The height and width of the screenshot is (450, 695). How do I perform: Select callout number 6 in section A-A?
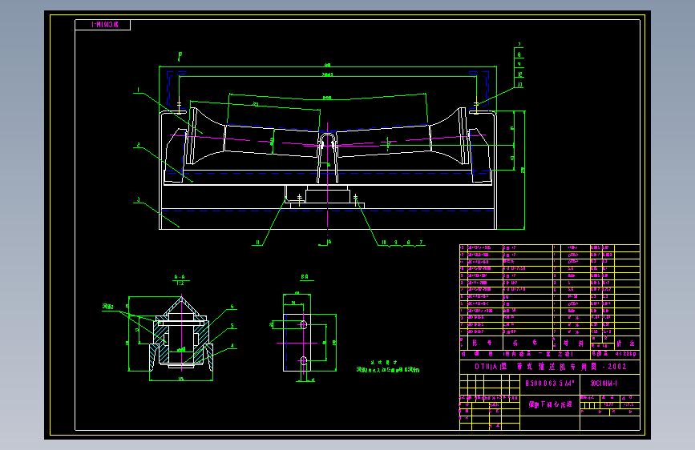[232, 307]
